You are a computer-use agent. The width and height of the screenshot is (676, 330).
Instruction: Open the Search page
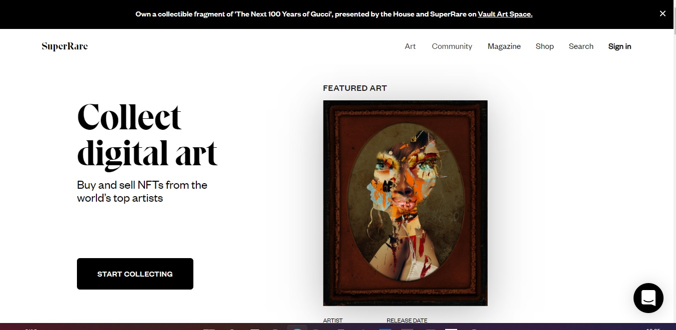[581, 46]
